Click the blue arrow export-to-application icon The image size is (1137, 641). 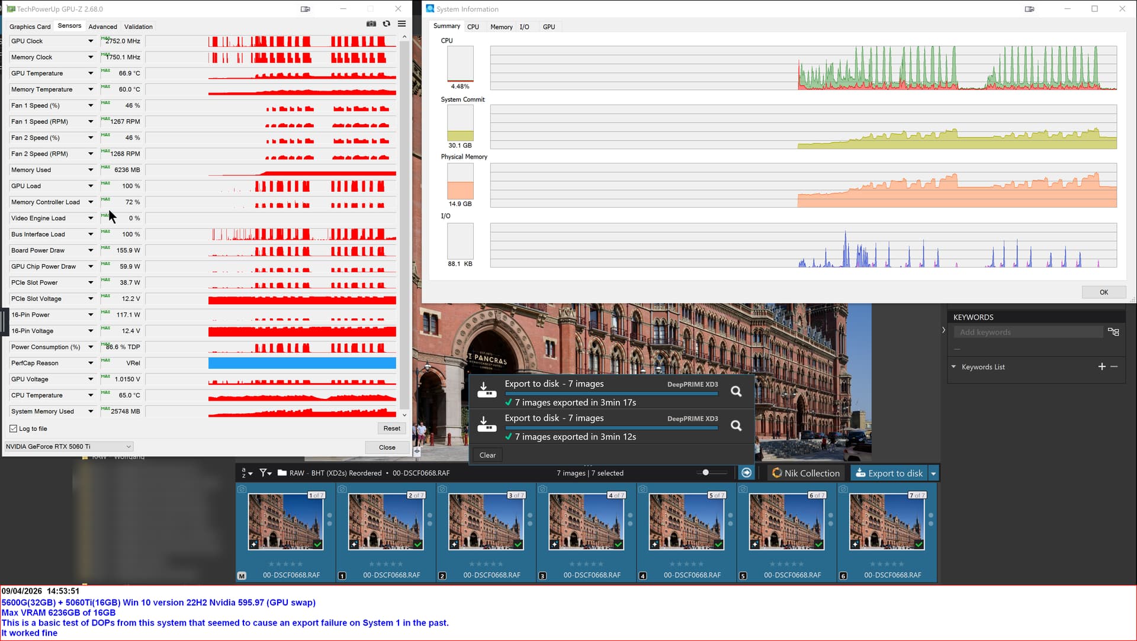coord(747,473)
